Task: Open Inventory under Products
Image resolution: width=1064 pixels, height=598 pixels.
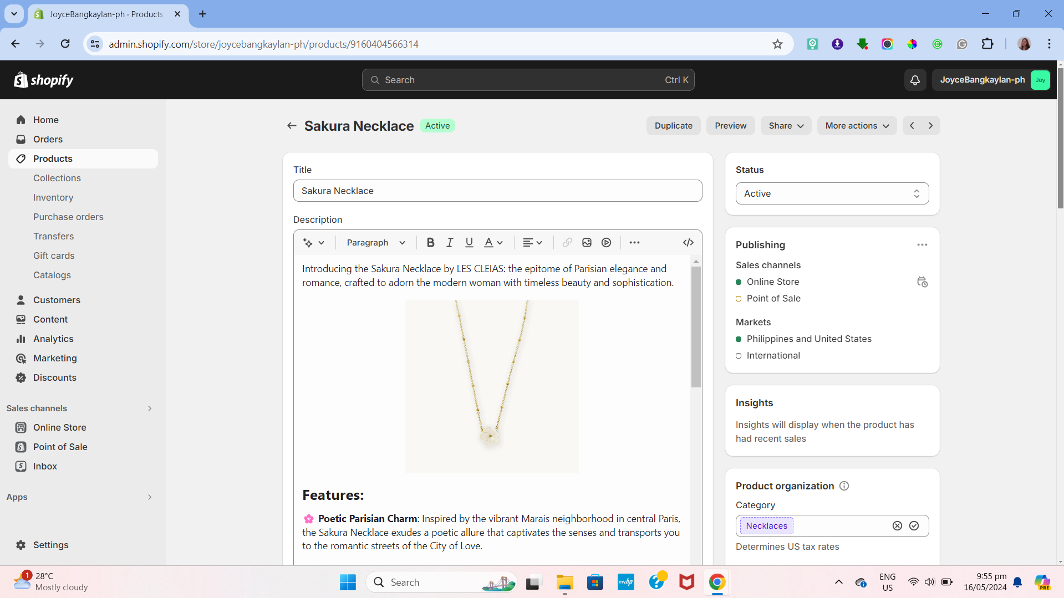Action: point(53,198)
